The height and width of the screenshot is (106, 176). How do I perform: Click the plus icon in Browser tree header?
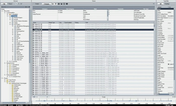click(2, 7)
